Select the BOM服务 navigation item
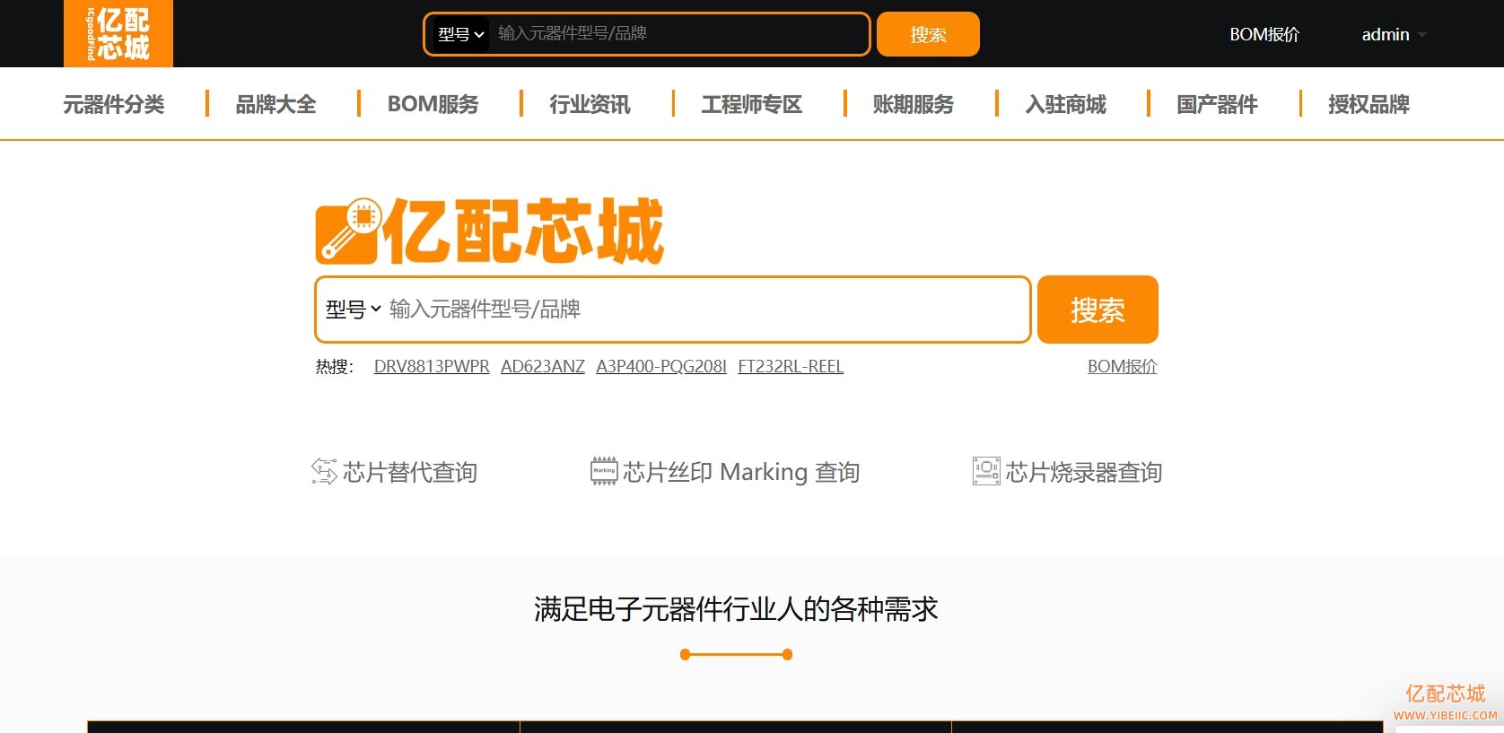The height and width of the screenshot is (733, 1504). (x=433, y=105)
